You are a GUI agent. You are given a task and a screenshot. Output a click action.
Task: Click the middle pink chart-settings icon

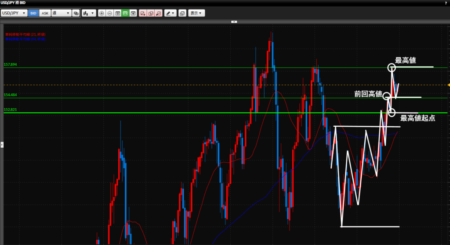coord(151,13)
